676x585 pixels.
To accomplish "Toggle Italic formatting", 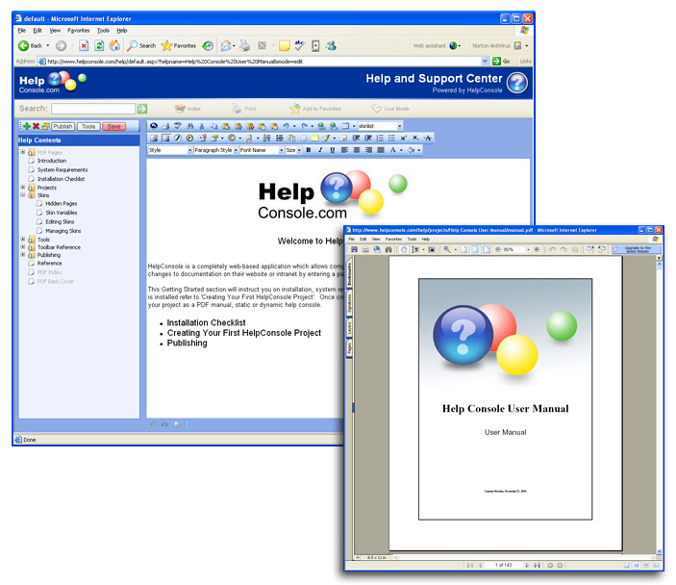I will 320,150.
